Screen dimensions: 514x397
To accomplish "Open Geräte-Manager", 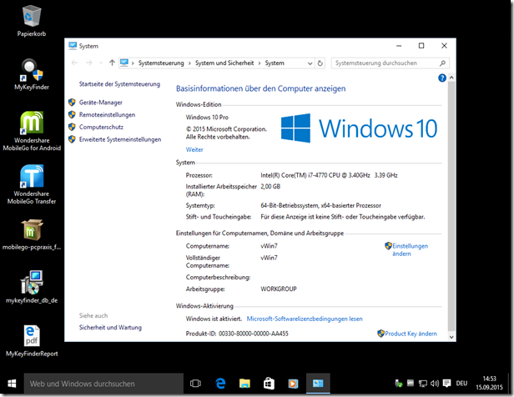I will tap(101, 103).
